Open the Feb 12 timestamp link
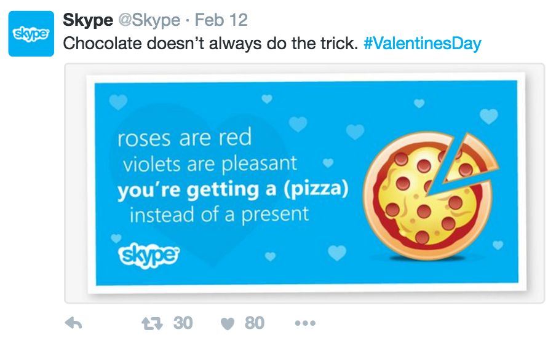 (x=221, y=20)
